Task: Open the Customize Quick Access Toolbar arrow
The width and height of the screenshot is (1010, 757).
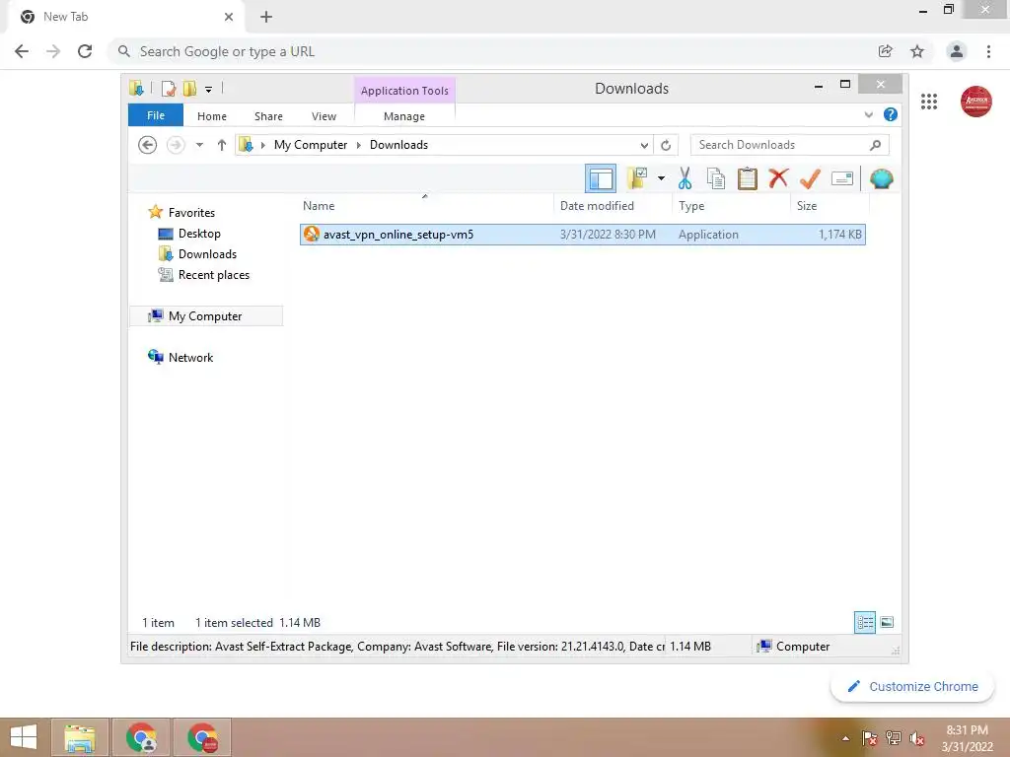Action: point(208,90)
